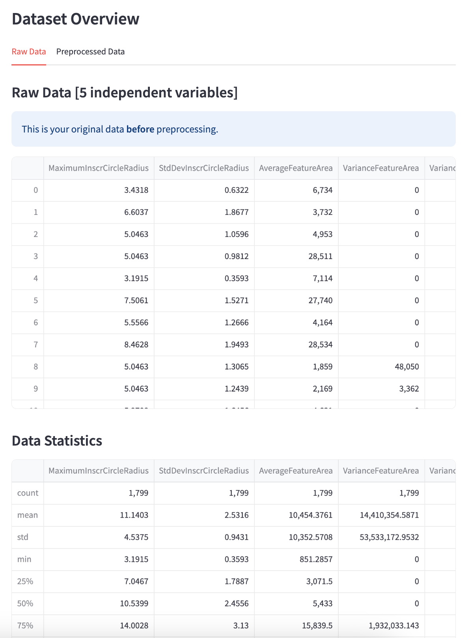Click cell 0.9812 in row 3
The width and height of the screenshot is (470, 638).
click(x=204, y=257)
